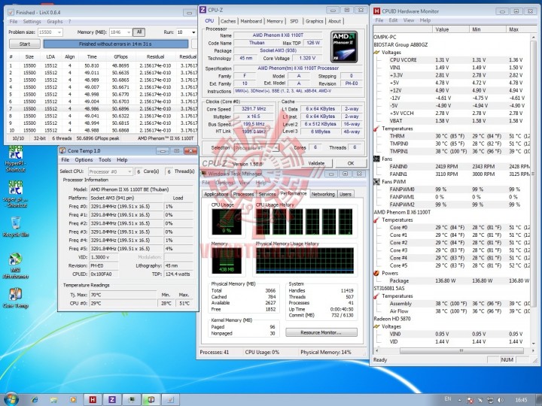Image resolution: width=542 pixels, height=406 pixels.
Task: Switch to LinX taskbar button
Action: (171, 400)
